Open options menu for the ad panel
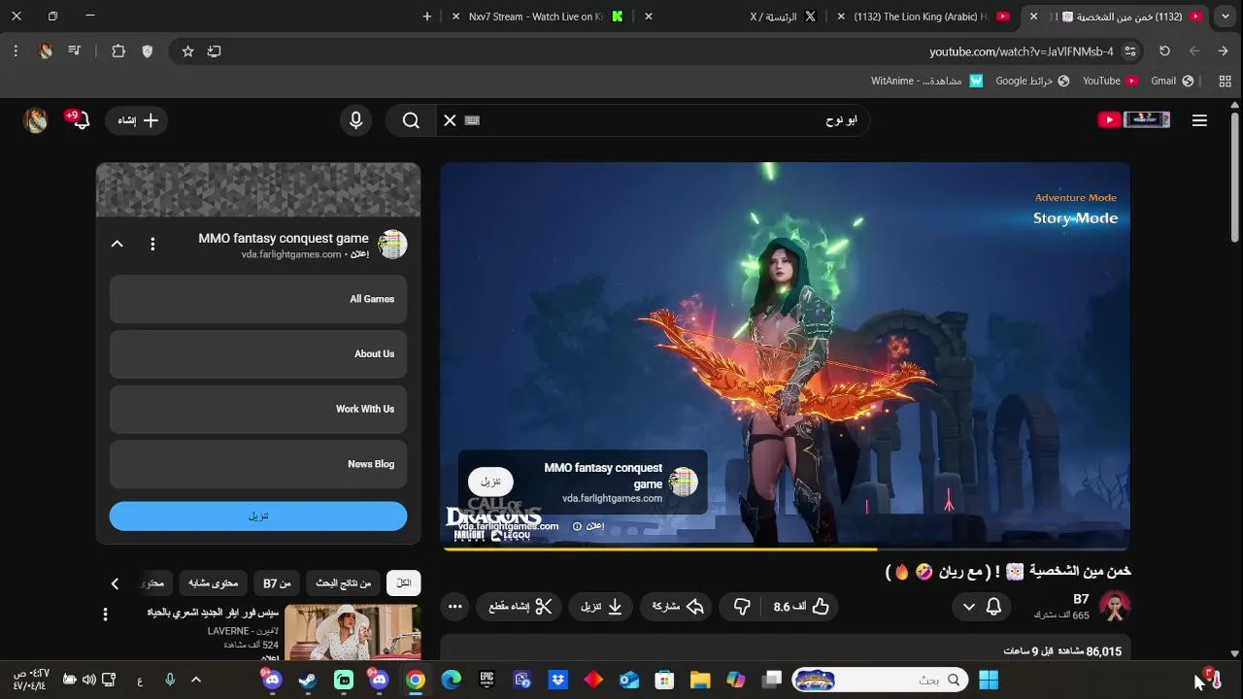The height and width of the screenshot is (699, 1243). [x=152, y=245]
